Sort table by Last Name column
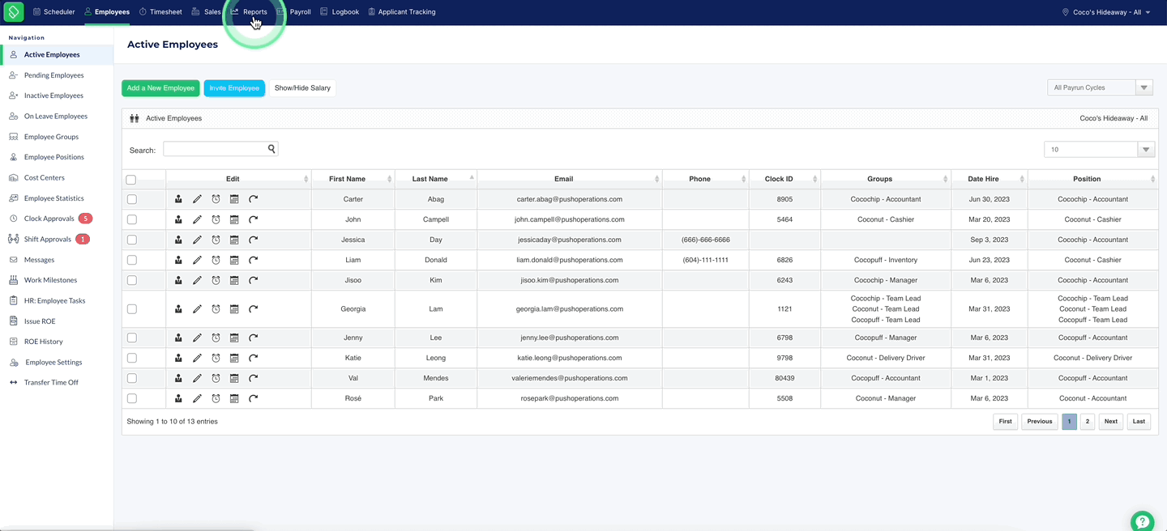The height and width of the screenshot is (531, 1167). 436,179
